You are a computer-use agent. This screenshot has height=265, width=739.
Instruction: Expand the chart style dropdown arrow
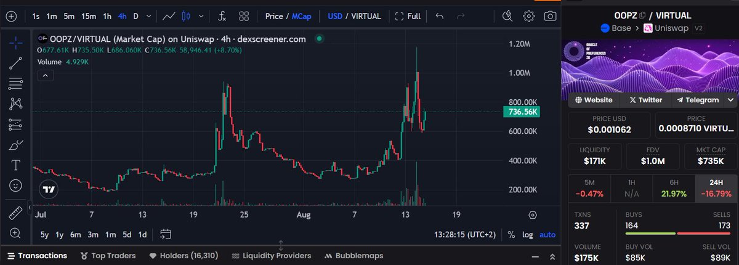[202, 16]
